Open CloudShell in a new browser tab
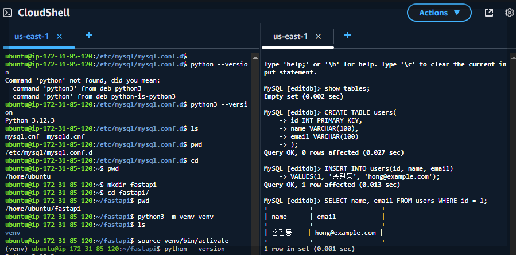 click(489, 13)
